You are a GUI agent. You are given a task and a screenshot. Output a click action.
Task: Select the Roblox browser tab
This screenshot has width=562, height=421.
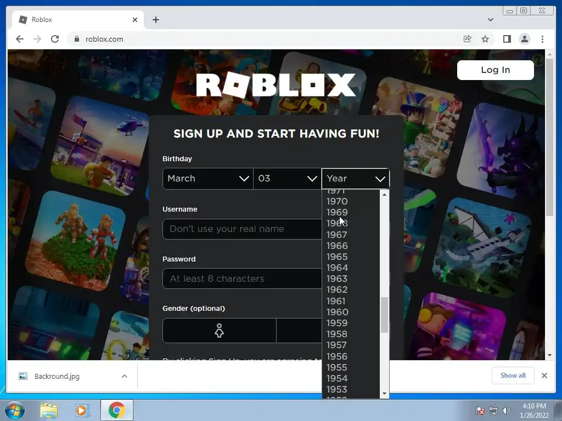click(78, 20)
